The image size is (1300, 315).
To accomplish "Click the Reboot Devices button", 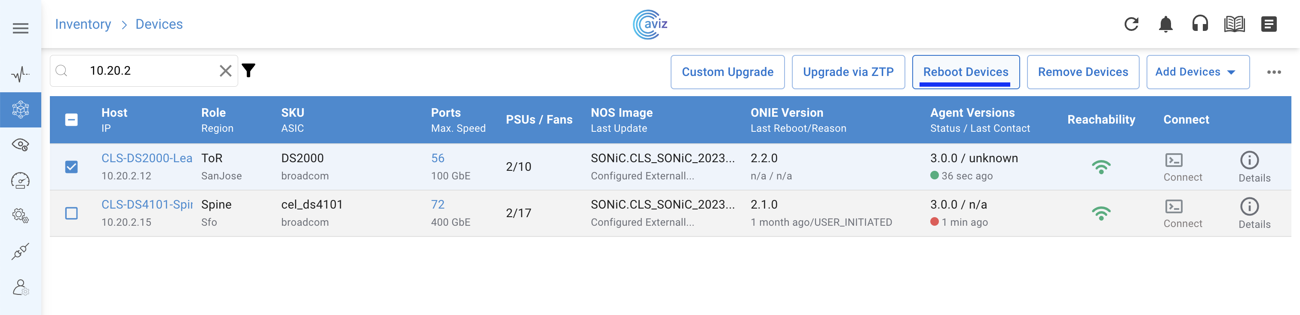I will pos(966,72).
